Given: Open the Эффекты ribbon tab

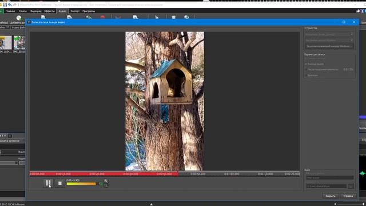Looking at the screenshot, I should tap(49, 11).
